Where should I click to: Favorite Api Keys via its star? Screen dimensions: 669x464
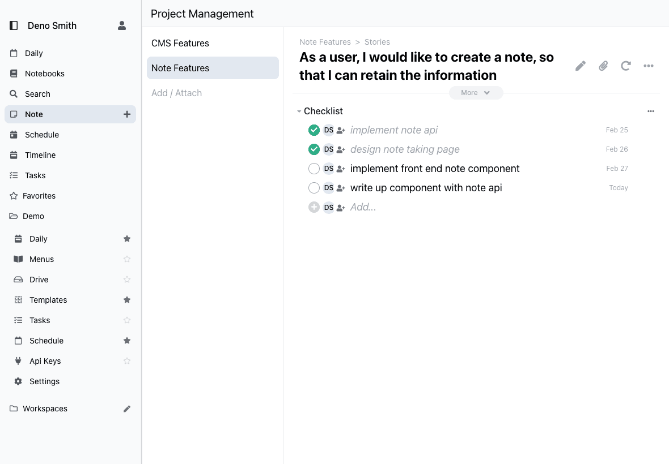pos(127,361)
